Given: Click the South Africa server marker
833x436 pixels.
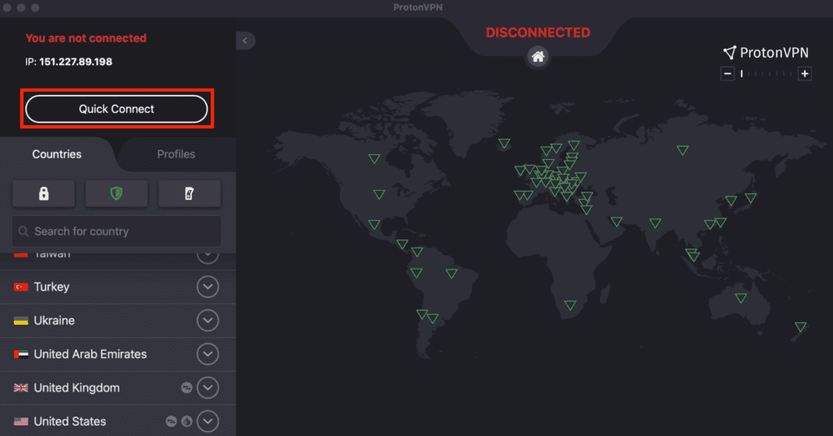Looking at the screenshot, I should (x=570, y=305).
